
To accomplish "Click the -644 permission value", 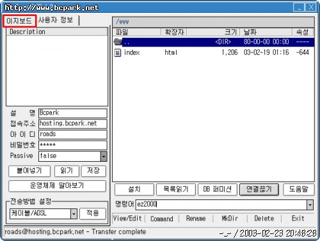I will tap(303, 52).
